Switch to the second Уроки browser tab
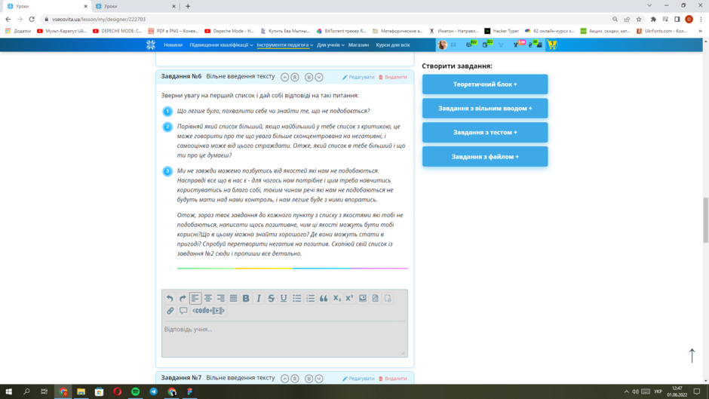 [135, 6]
